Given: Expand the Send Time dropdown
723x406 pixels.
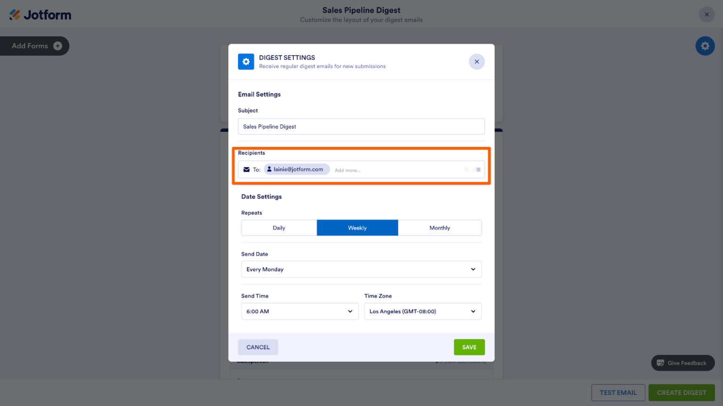Looking at the screenshot, I should pos(299,311).
